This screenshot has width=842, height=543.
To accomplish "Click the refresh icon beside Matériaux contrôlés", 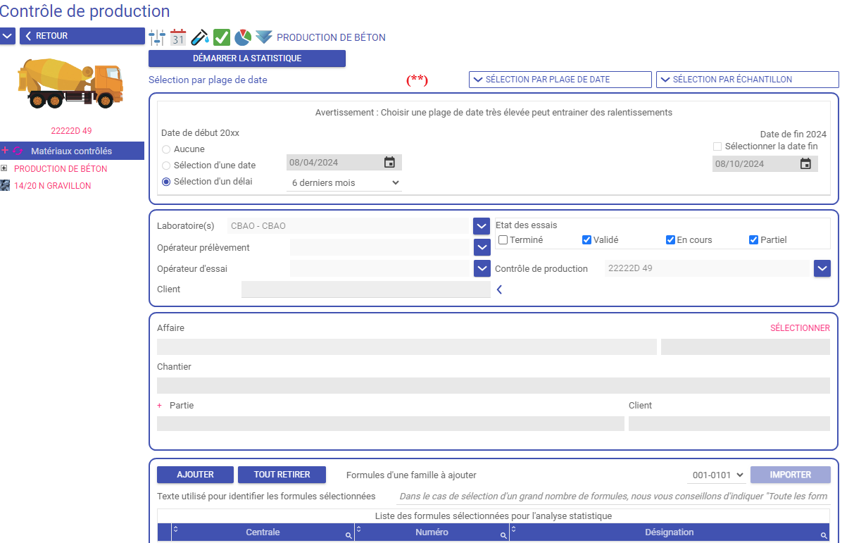I will 18,151.
